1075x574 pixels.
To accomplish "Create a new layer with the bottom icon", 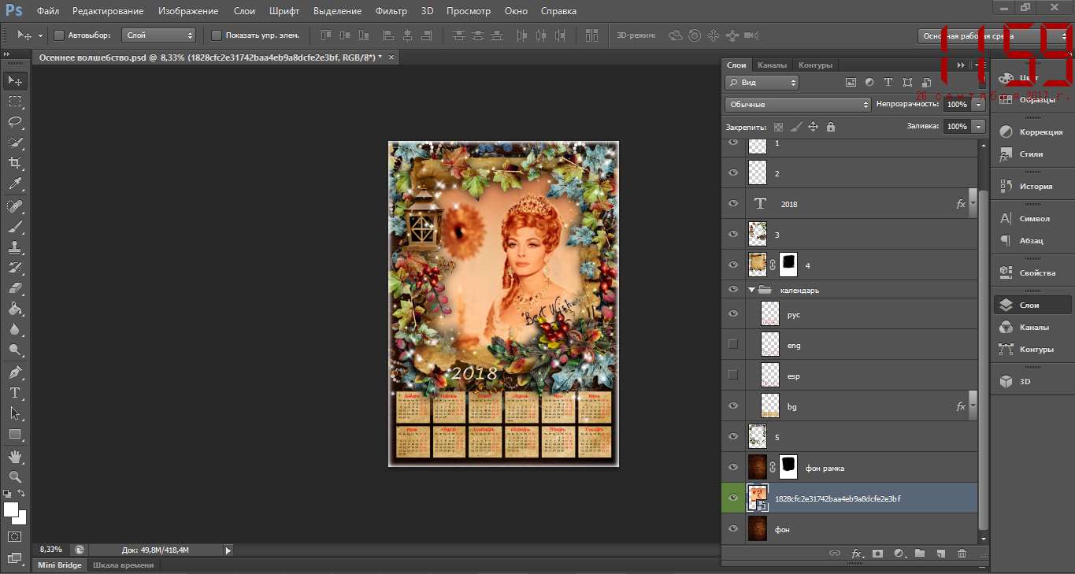I will [940, 554].
